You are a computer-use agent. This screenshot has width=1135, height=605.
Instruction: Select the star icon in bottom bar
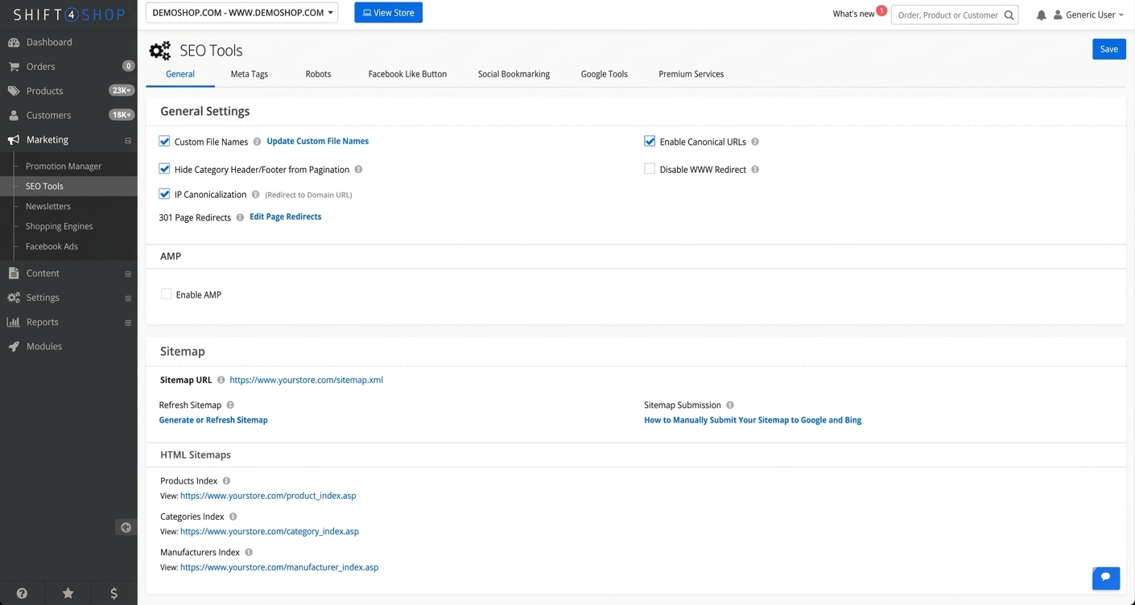[x=68, y=593]
